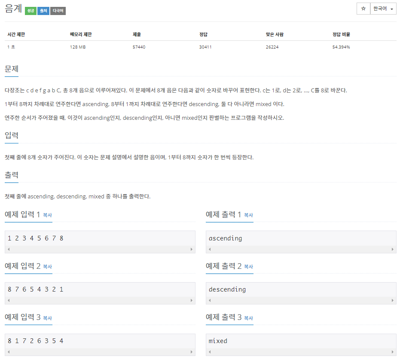Copy 예제 출력 2 with 복사 link
The width and height of the screenshot is (406, 362).
click(249, 267)
